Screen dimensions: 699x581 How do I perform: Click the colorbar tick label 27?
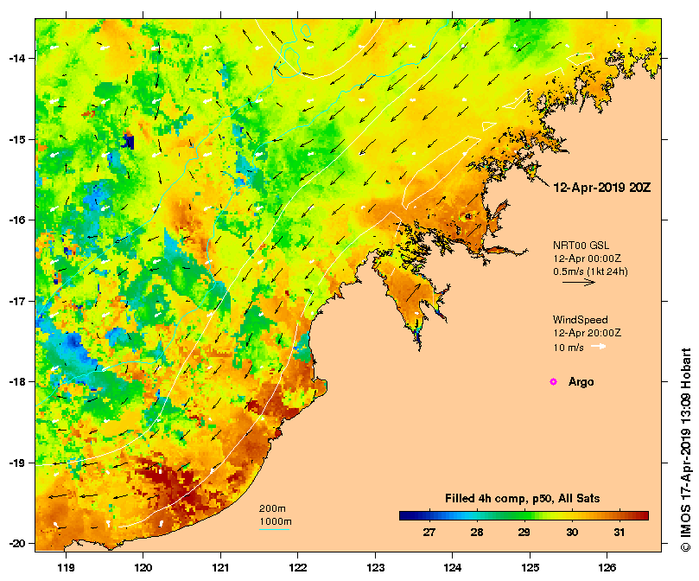[x=429, y=532]
